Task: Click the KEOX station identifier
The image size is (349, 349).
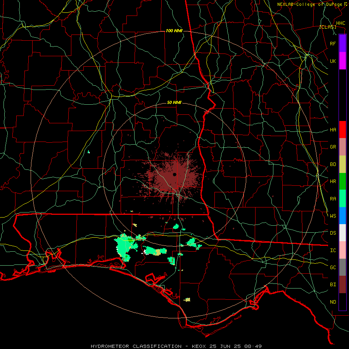Action: (x=199, y=346)
